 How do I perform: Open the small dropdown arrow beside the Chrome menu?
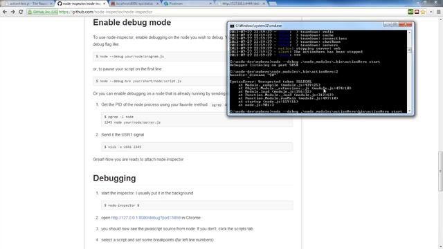point(431,12)
